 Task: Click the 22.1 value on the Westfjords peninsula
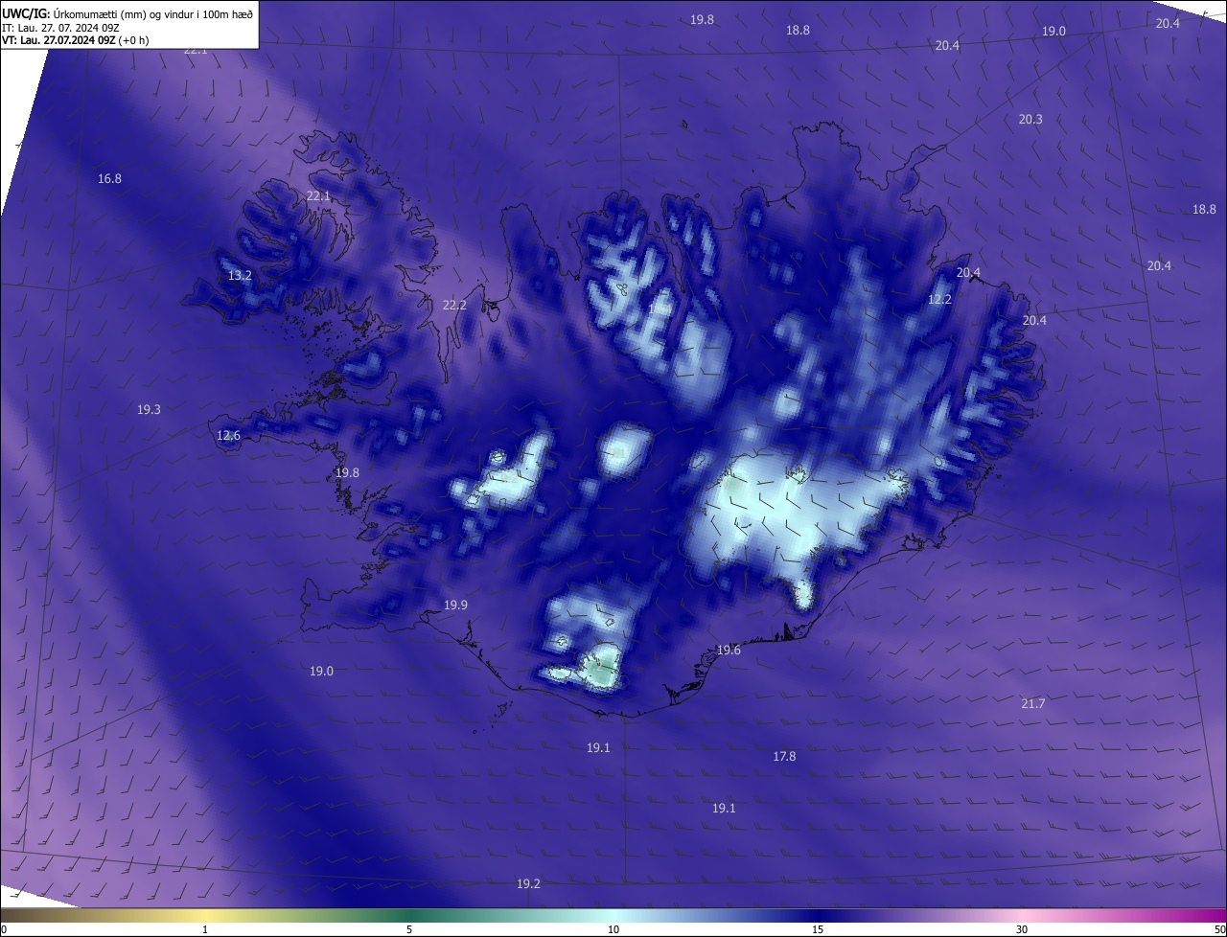click(x=318, y=196)
